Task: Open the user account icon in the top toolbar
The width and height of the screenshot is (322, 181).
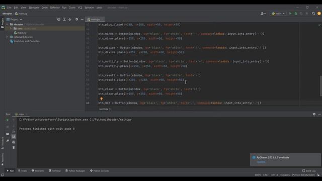Action: point(263,14)
